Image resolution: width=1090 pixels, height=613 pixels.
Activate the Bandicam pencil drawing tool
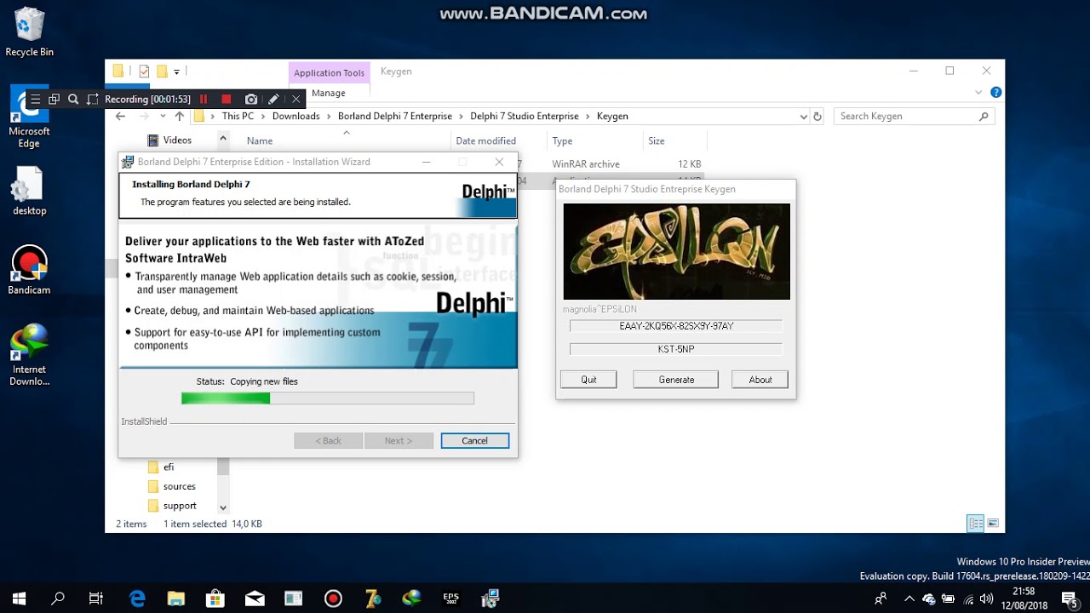pyautogui.click(x=273, y=100)
